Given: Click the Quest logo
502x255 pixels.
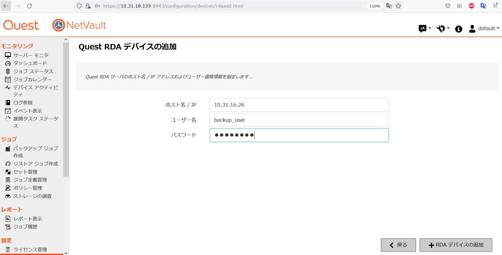Looking at the screenshot, I should pyautogui.click(x=21, y=25).
